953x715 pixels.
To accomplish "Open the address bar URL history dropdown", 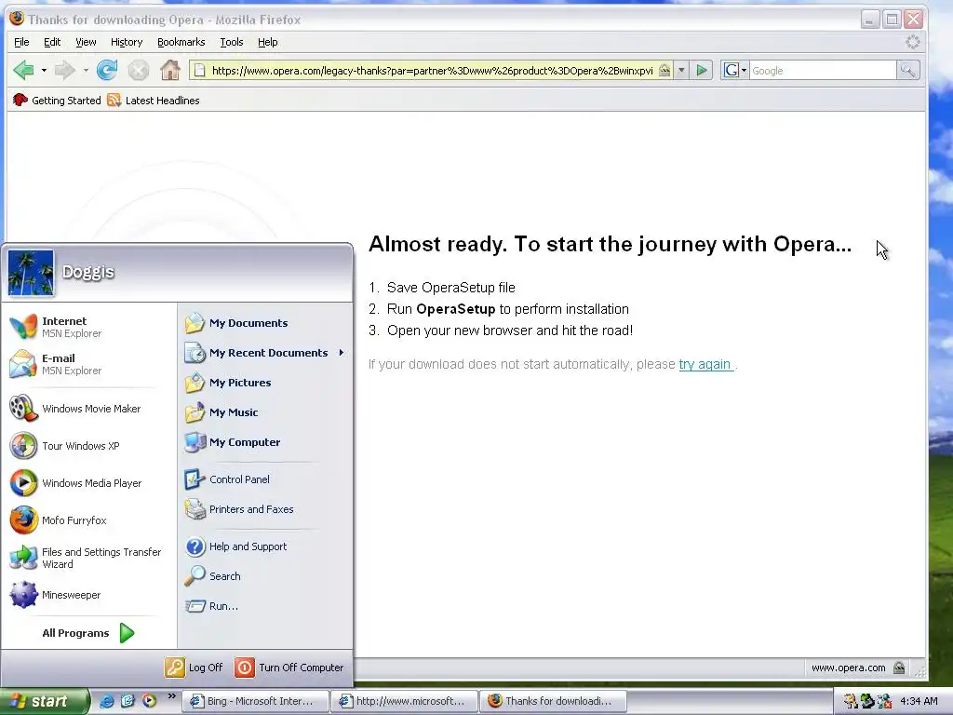I will tap(681, 71).
